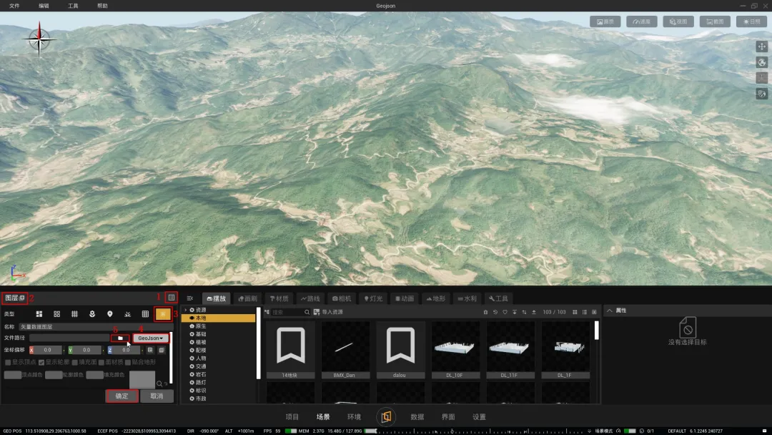Click the 截图 screenshot button
The height and width of the screenshot is (435, 772).
pos(715,21)
